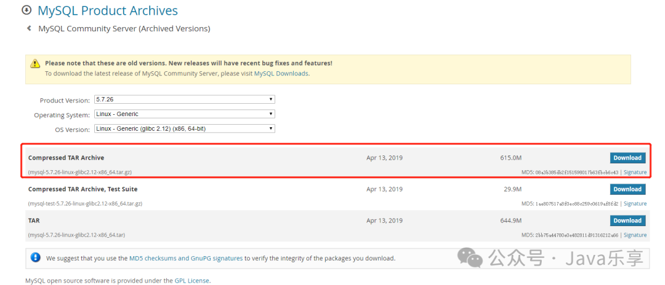Click the MD5 hash of the Test Suite
665x285 pixels.
click(x=577, y=203)
